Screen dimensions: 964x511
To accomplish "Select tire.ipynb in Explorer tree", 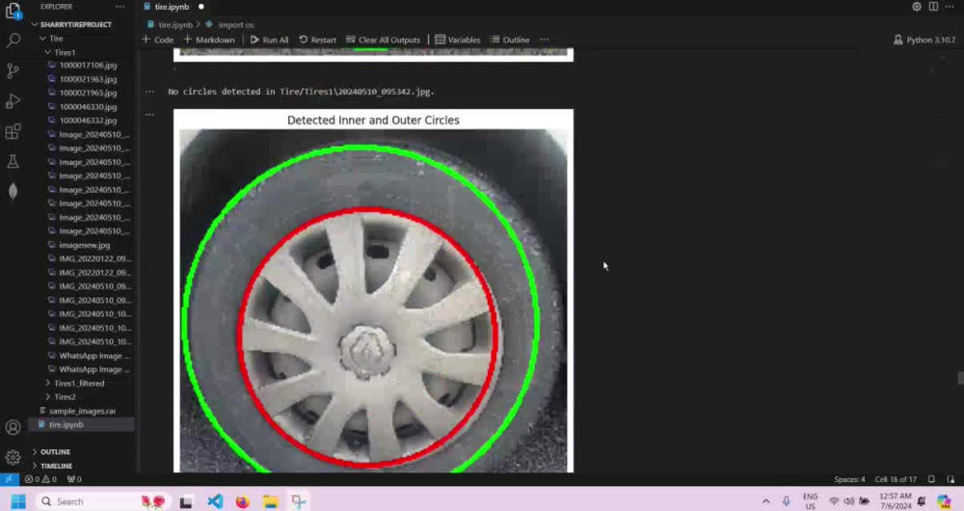I will pos(66,424).
